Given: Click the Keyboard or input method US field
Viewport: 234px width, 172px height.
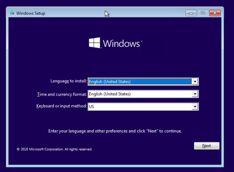Looking at the screenshot, I should tap(140, 107).
